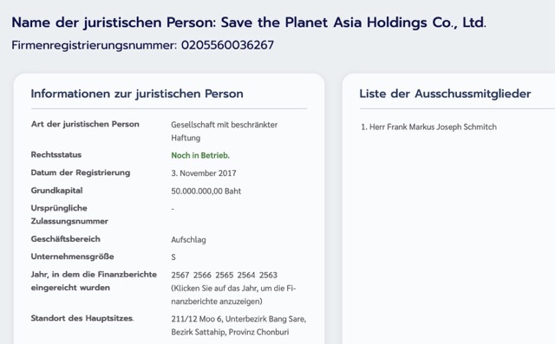The width and height of the screenshot is (555, 344).
Task: Open the 2563 financial report year
Action: click(268, 275)
